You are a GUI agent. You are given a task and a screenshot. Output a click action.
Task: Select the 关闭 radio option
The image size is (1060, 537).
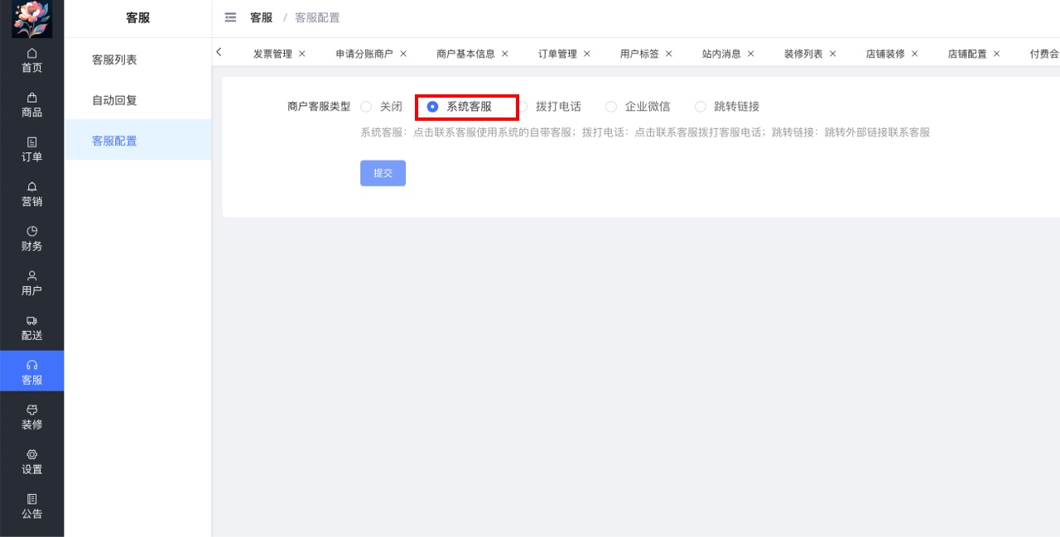366,107
